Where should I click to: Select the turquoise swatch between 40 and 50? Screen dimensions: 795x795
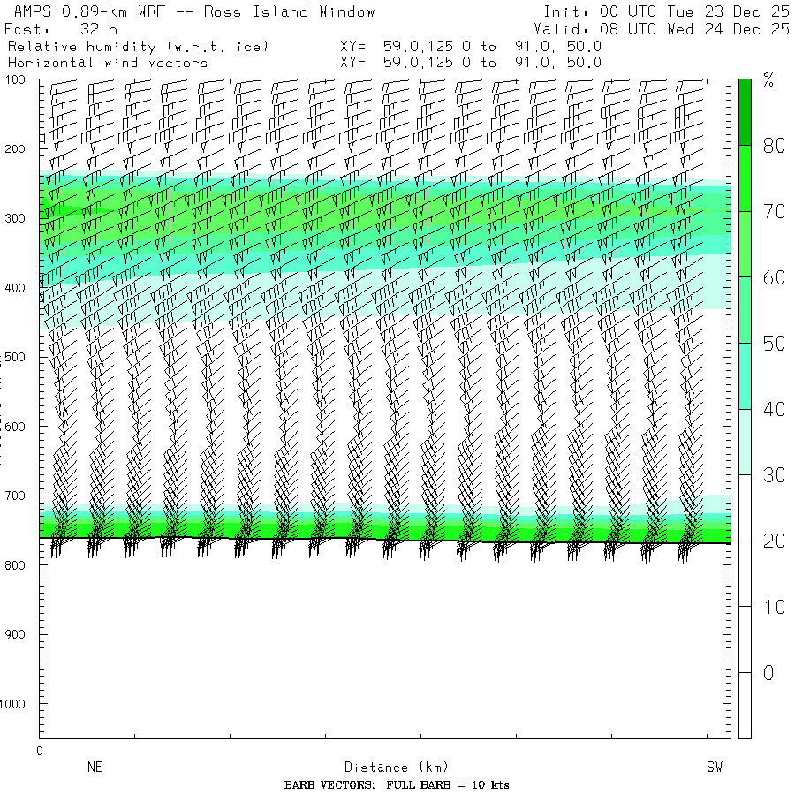pyautogui.click(x=745, y=376)
